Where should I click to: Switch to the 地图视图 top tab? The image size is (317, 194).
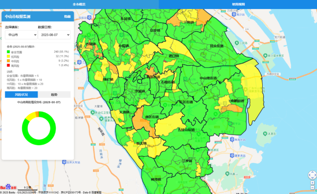[238, 4]
